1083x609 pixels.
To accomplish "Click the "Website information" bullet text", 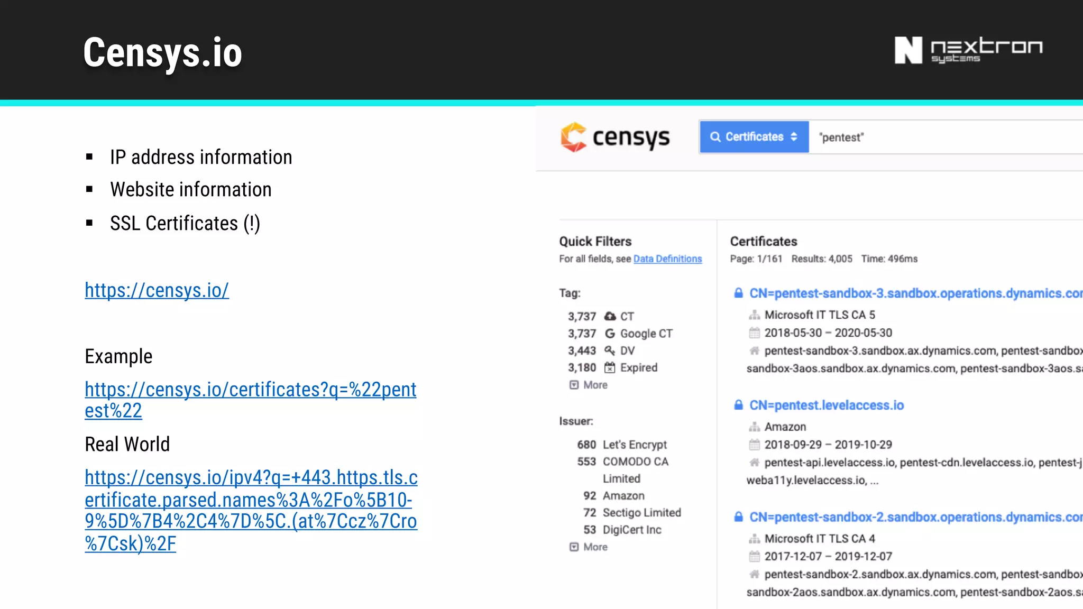I will (191, 190).
